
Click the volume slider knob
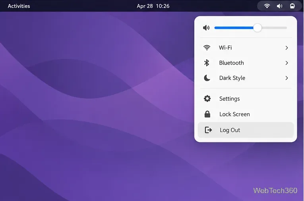[x=258, y=28]
